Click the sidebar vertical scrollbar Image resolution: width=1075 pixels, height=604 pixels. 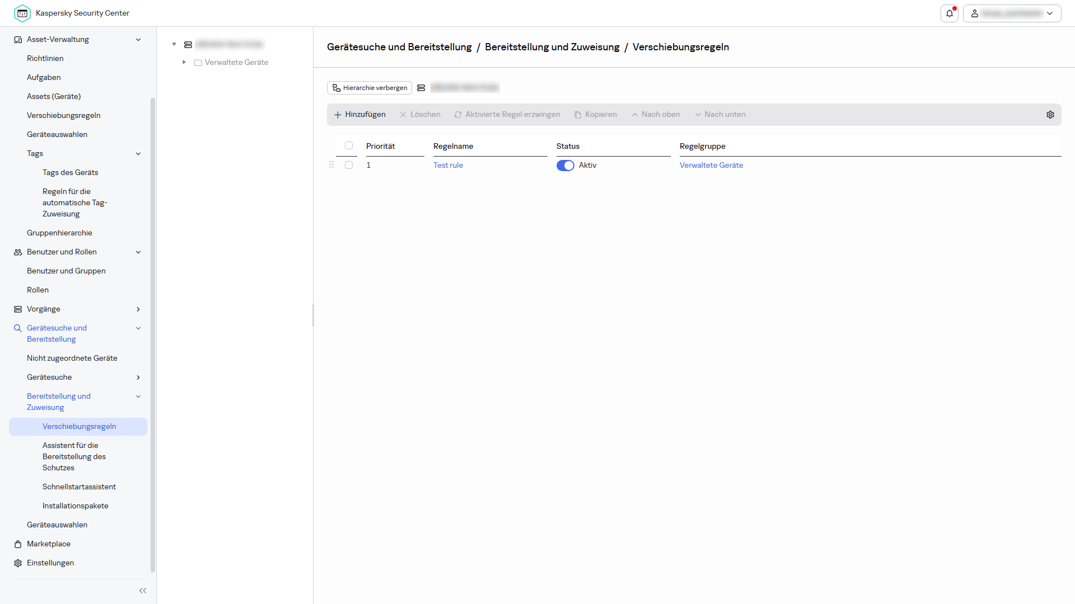[x=153, y=336]
